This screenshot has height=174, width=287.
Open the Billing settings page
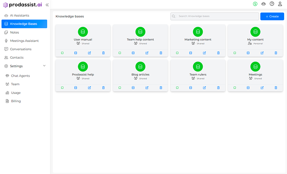[16, 101]
